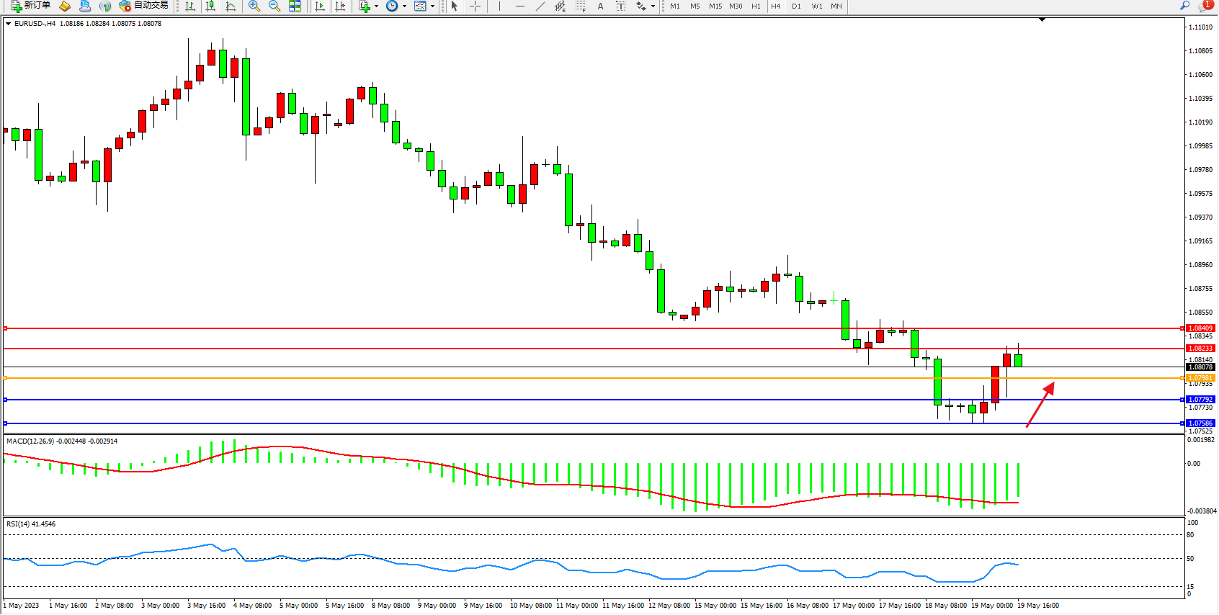Click the orange 1.07981 price level label
Viewport: 1219px width, 615px height.
pyautogui.click(x=1200, y=378)
